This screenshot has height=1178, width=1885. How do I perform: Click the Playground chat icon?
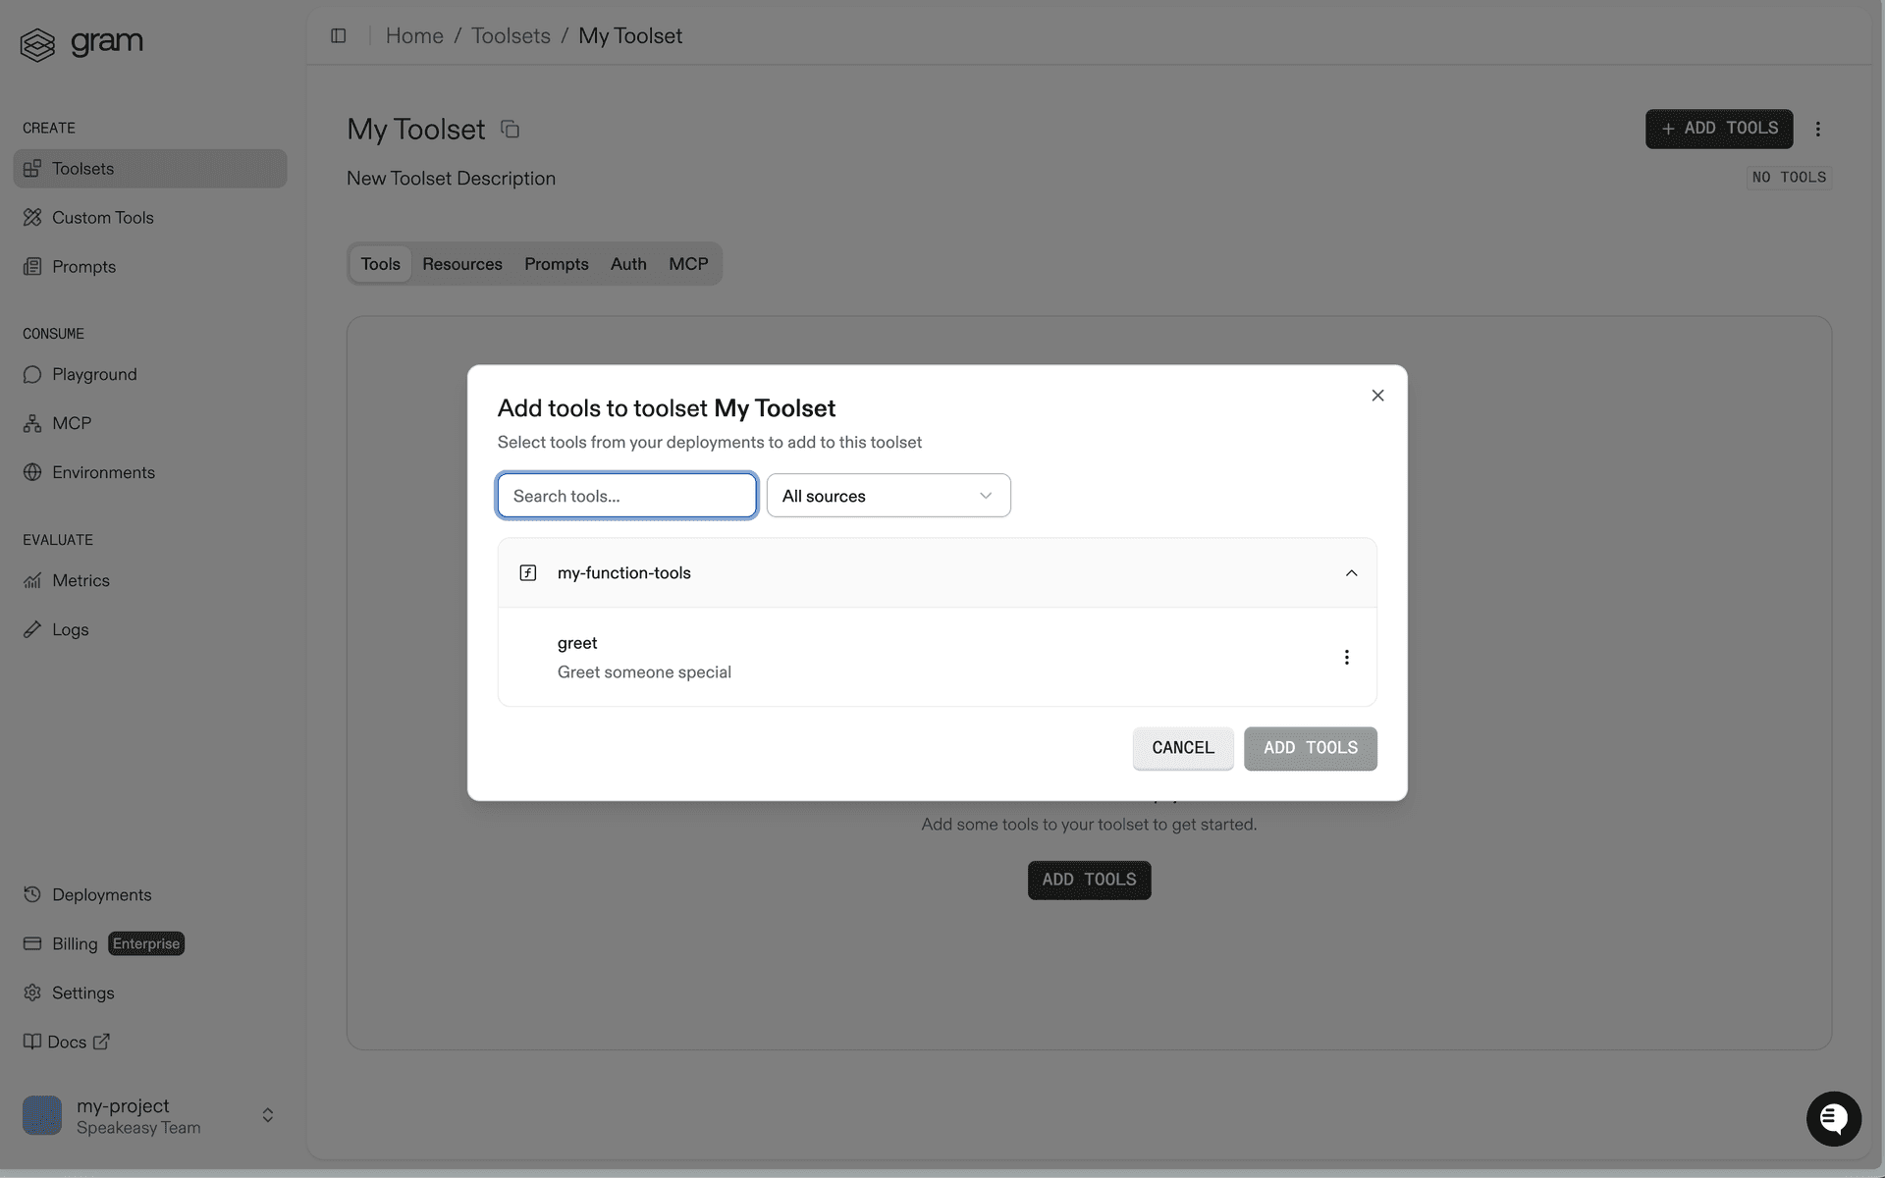tap(32, 374)
